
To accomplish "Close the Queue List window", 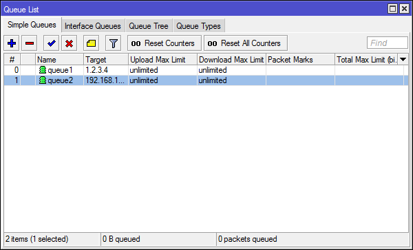I will pyautogui.click(x=404, y=9).
